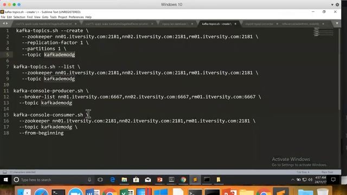The width and height of the screenshot is (347, 195).
Task: Open the gear settings in Windows 10 VM titlebar
Action: (337, 4)
